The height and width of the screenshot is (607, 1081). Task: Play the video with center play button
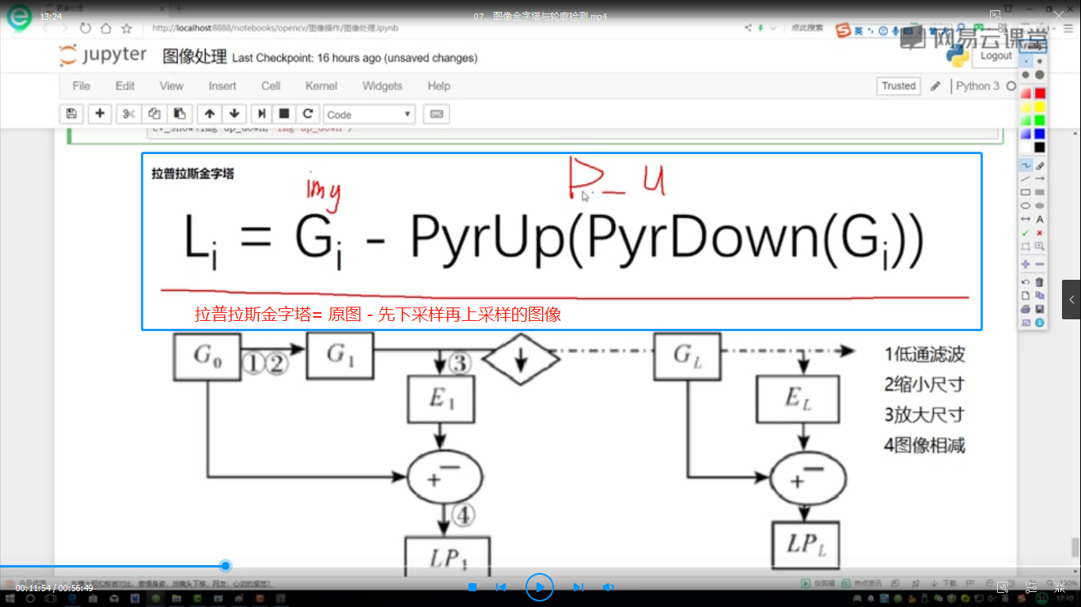[x=540, y=587]
